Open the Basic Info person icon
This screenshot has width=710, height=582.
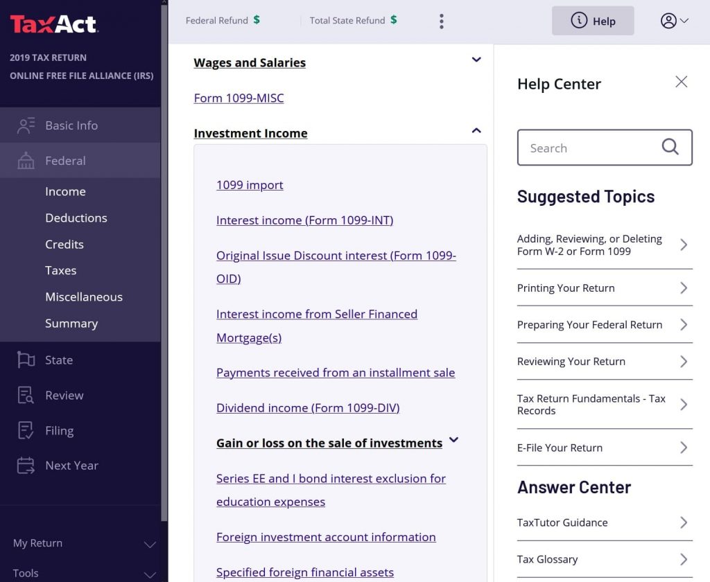(26, 125)
